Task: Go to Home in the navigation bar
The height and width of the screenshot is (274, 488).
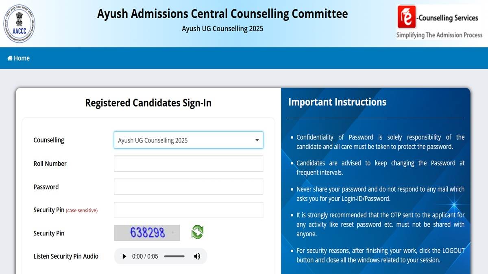Action: click(19, 58)
